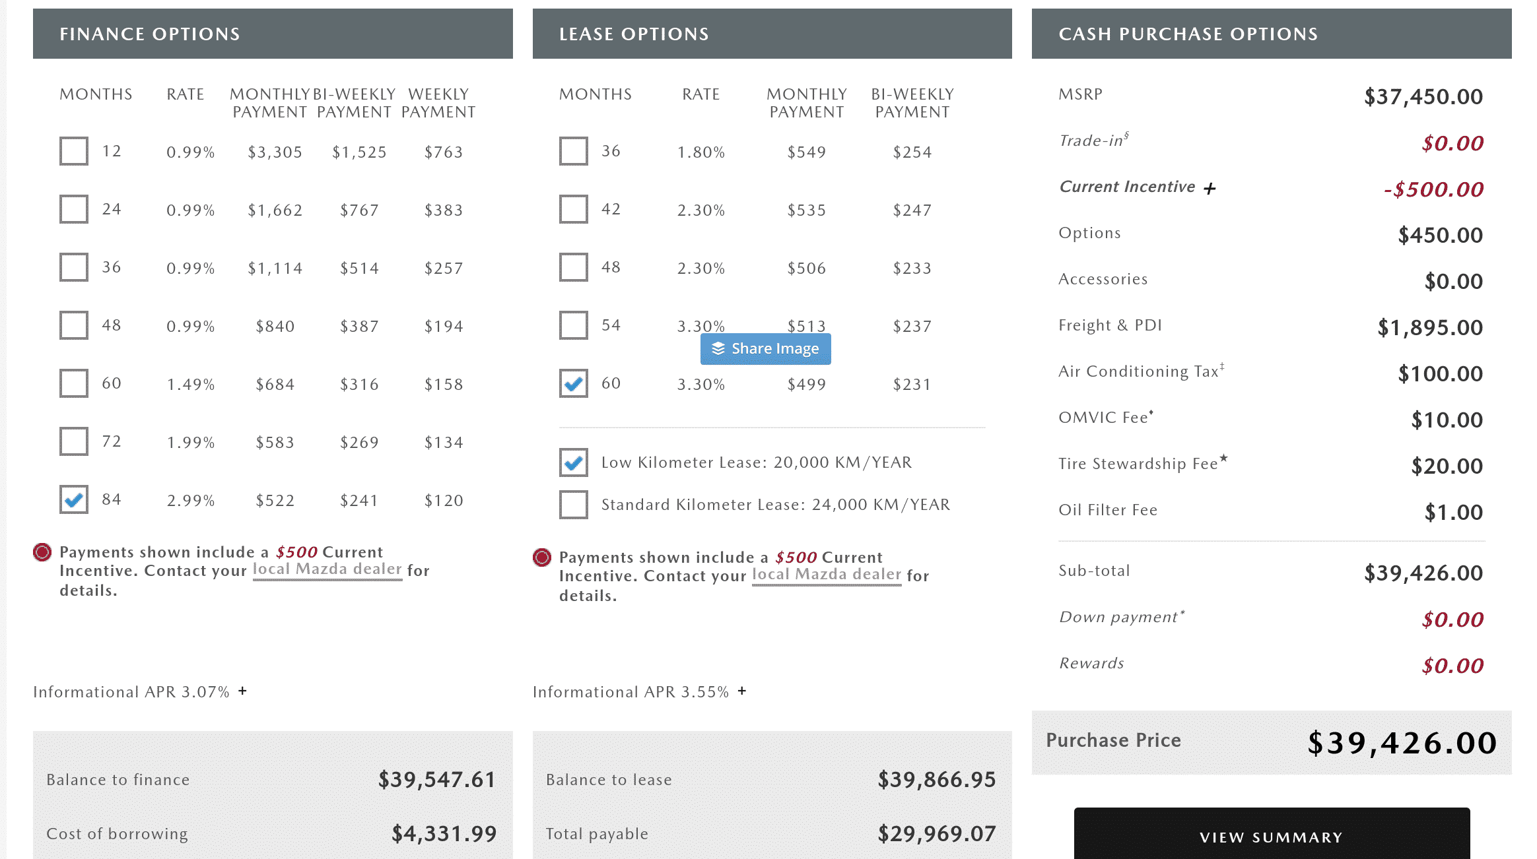Select the 12 month finance term checkbox
1537x859 pixels.
pyautogui.click(x=74, y=151)
